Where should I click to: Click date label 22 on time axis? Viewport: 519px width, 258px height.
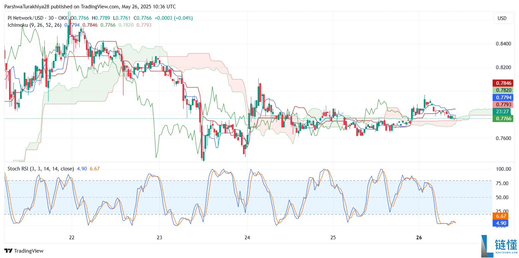point(72,238)
